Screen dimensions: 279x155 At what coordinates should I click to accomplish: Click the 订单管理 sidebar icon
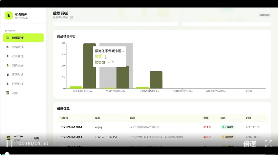8,56
